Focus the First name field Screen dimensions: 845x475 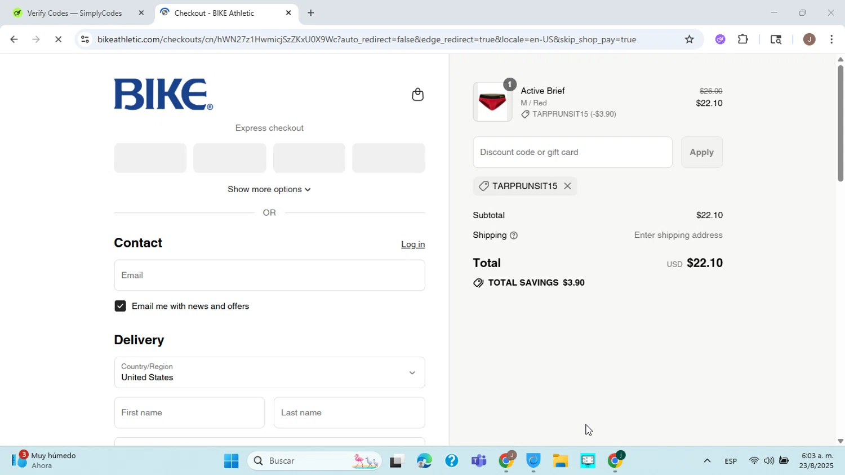point(189,413)
